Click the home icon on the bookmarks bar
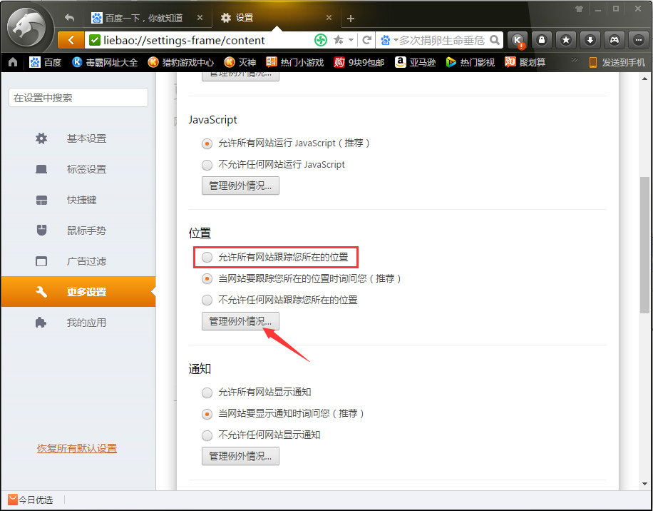This screenshot has height=511, width=653. click(x=11, y=63)
